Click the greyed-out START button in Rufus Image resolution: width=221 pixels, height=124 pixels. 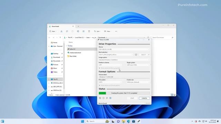coord(132,98)
